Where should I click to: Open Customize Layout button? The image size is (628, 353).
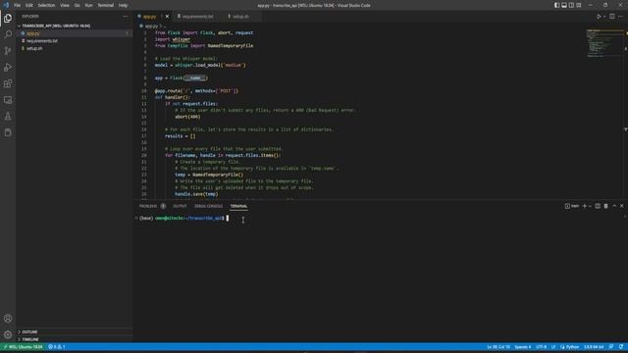(579, 5)
